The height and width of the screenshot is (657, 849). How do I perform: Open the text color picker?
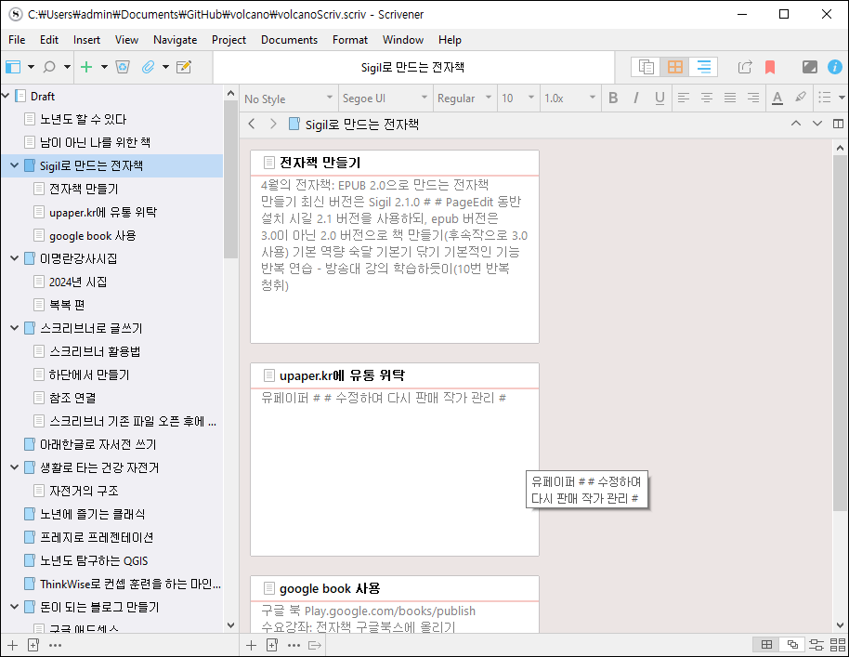pos(777,98)
